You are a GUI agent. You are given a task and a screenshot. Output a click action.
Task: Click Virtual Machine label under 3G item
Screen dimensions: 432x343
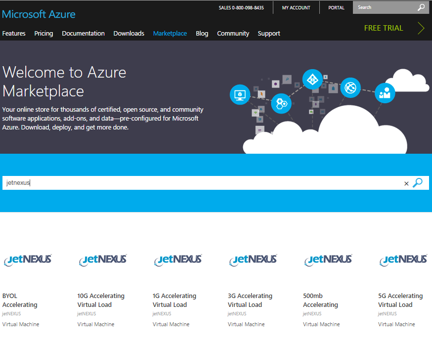(x=246, y=324)
